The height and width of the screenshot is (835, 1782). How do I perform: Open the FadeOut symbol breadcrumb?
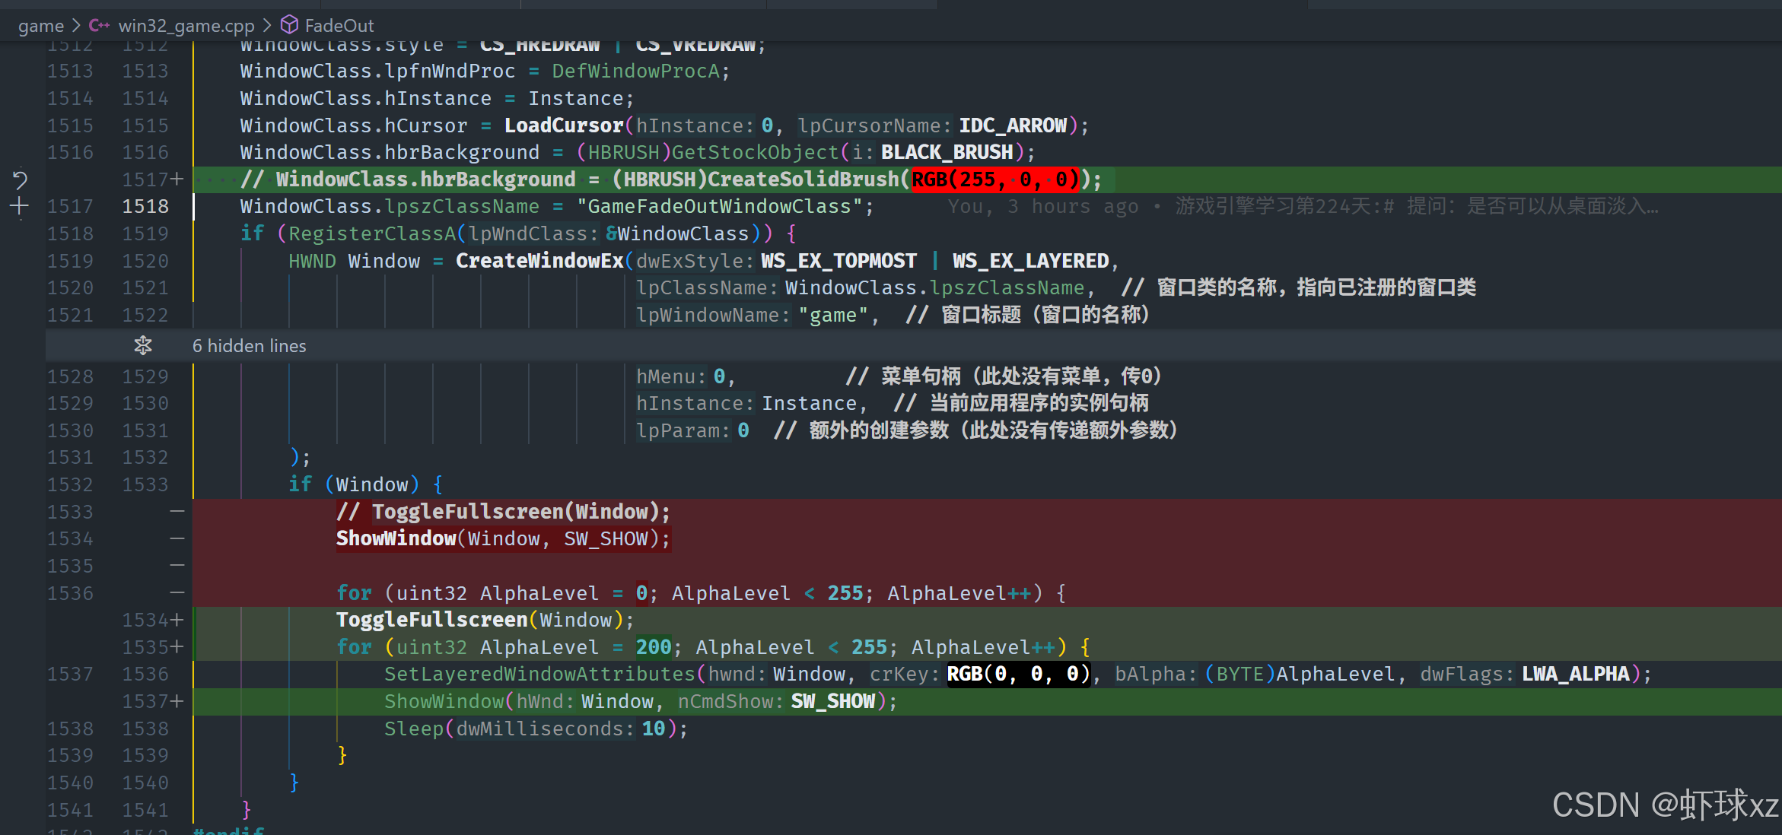tap(339, 25)
